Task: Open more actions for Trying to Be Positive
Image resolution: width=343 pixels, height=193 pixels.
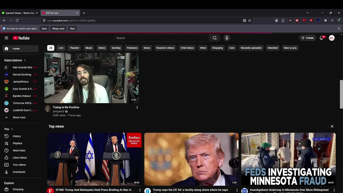Action: [x=137, y=107]
